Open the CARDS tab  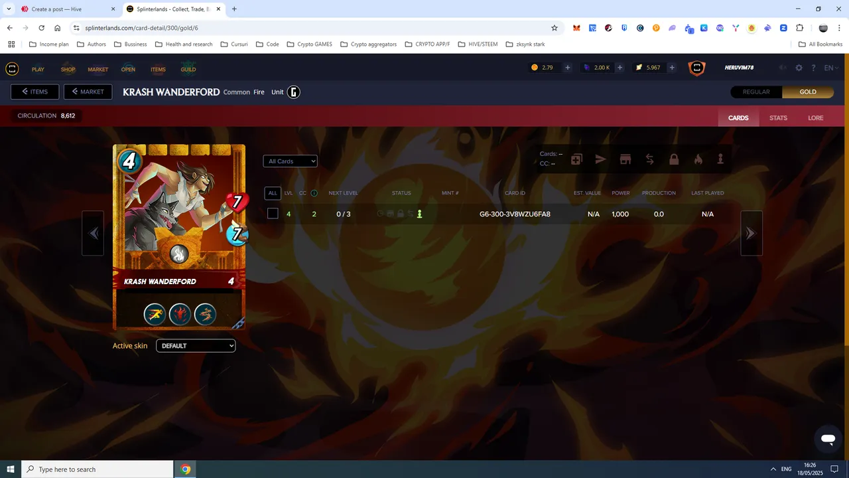click(738, 118)
